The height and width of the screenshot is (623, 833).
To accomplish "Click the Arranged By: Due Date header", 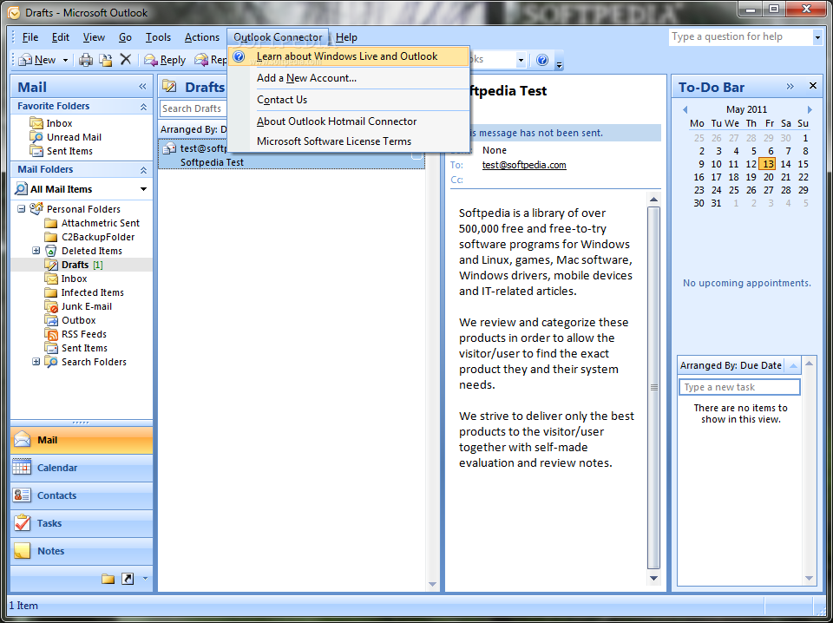I will click(731, 365).
